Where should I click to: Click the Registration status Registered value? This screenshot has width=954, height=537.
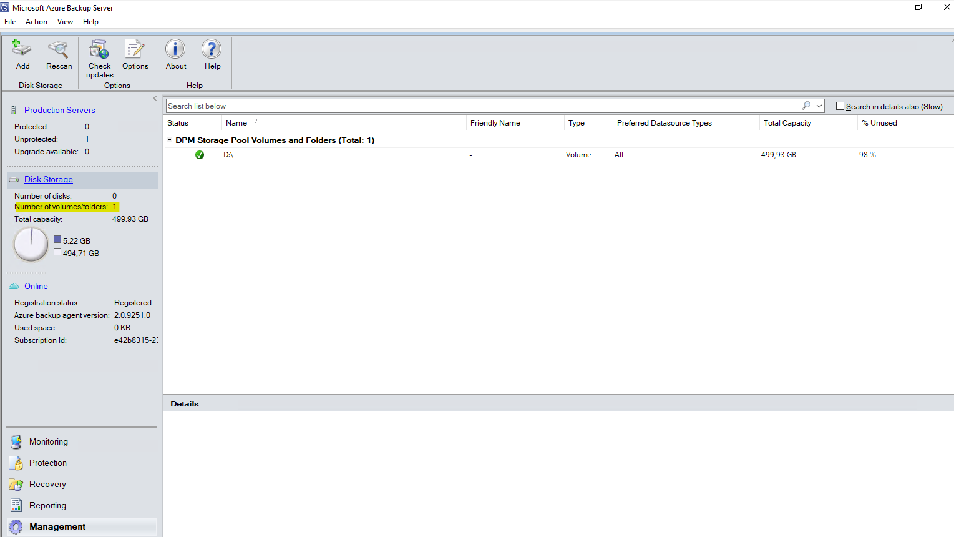click(x=133, y=303)
